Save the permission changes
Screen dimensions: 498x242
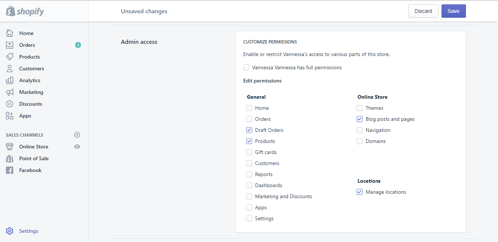(x=453, y=11)
